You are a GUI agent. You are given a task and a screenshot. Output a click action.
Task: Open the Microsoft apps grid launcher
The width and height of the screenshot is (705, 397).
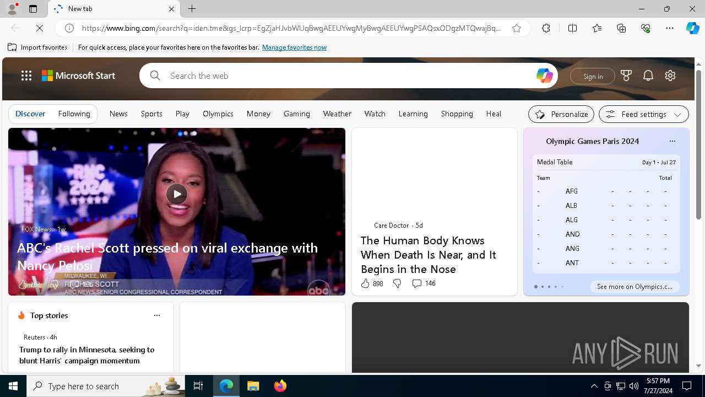click(x=26, y=76)
